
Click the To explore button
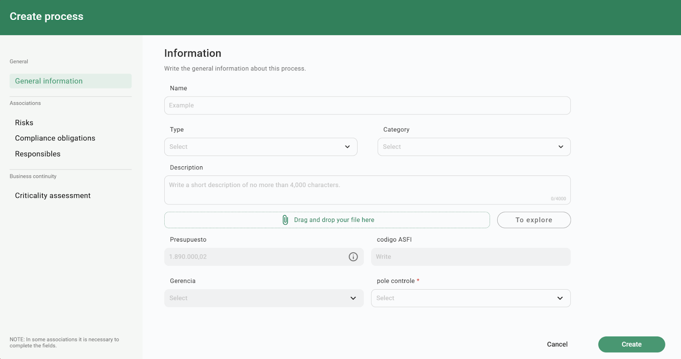point(534,220)
